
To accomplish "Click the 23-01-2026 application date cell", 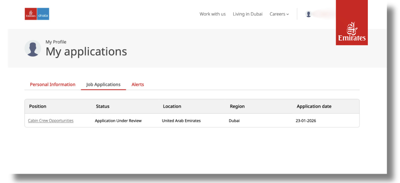I will (306, 121).
